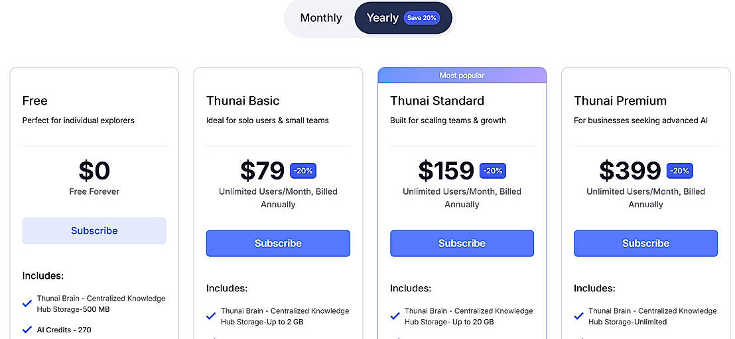Click the Save 20% badge
The height and width of the screenshot is (339, 735).
[x=422, y=18]
